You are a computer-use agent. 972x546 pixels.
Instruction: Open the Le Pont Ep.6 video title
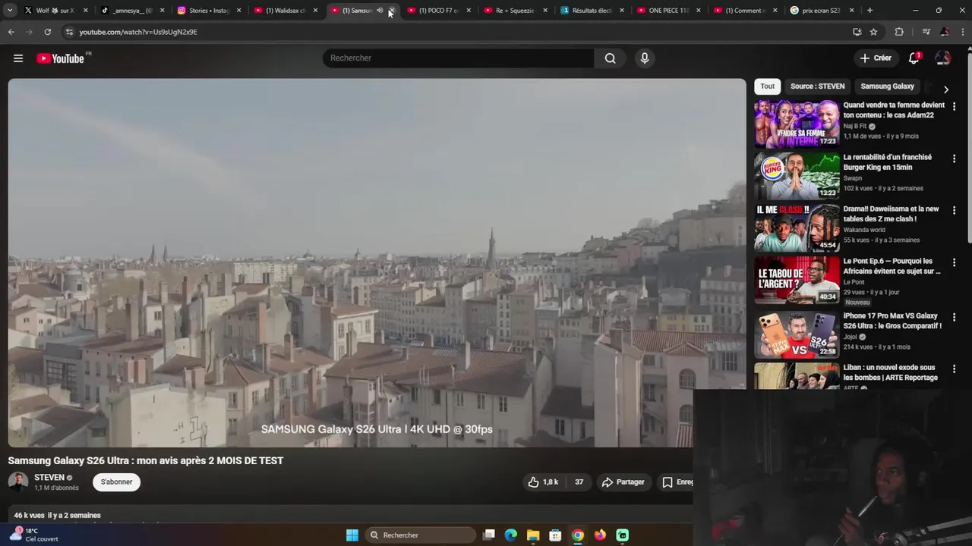tap(892, 266)
